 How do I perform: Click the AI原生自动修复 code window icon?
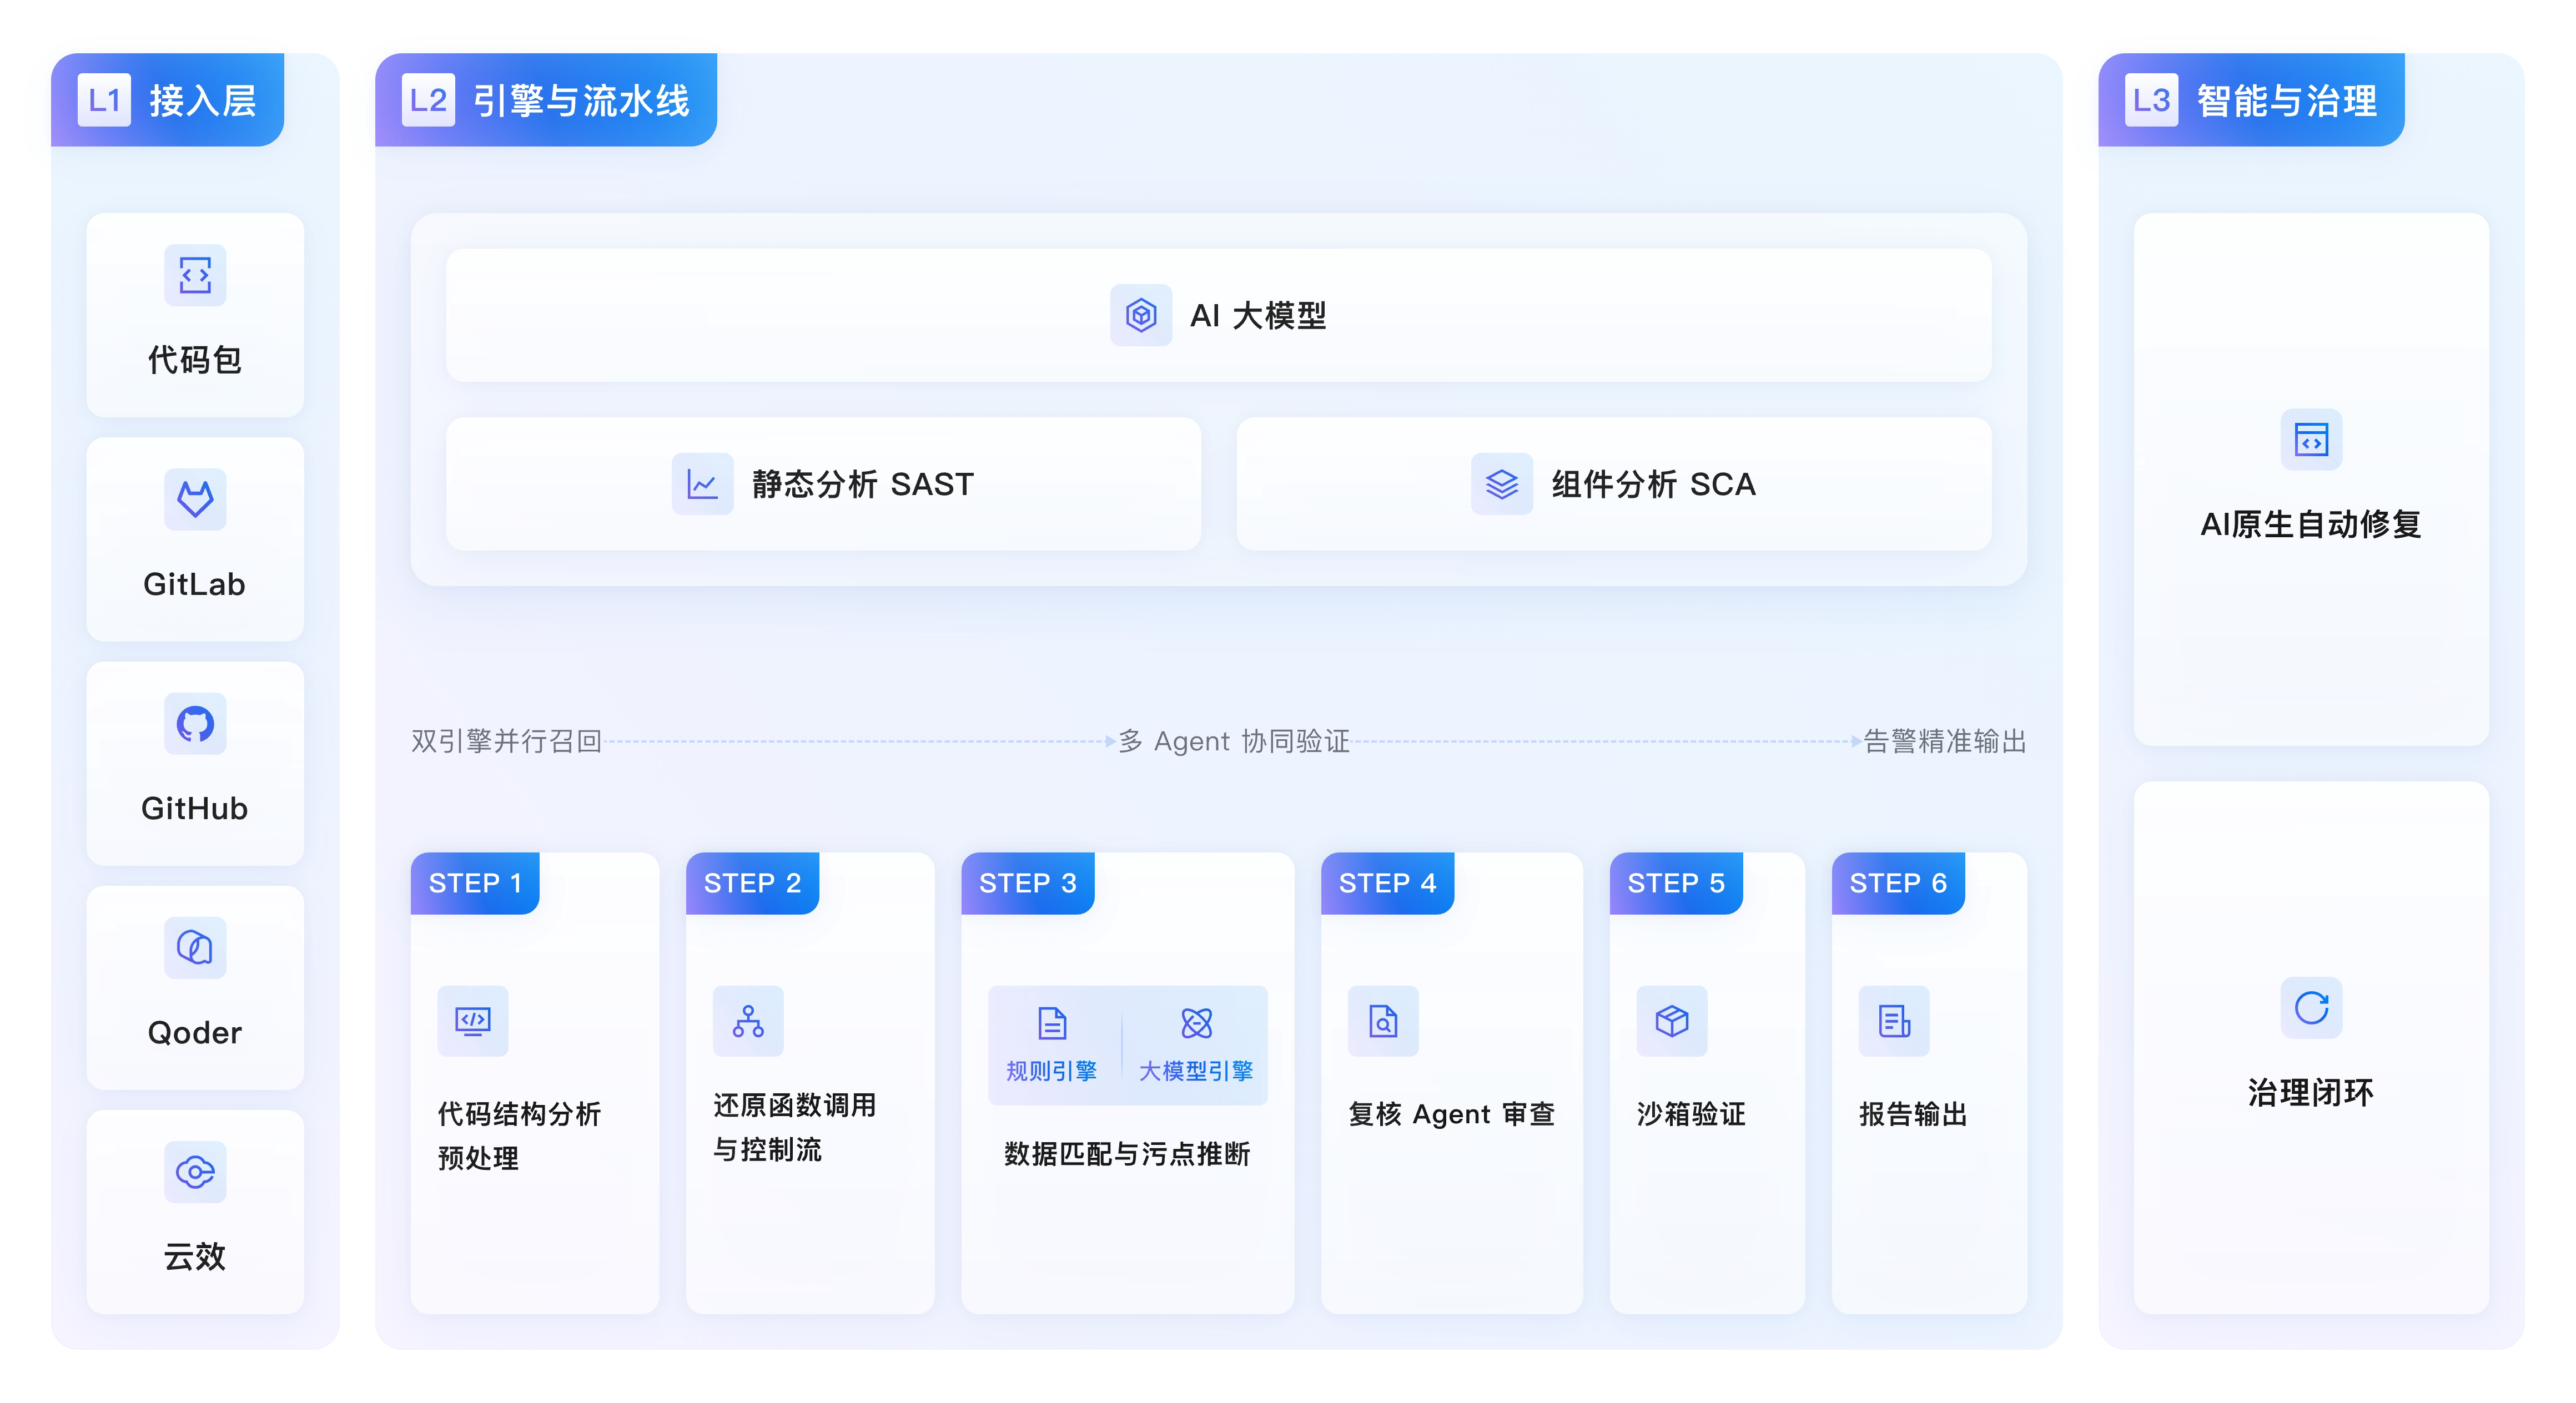2311,439
